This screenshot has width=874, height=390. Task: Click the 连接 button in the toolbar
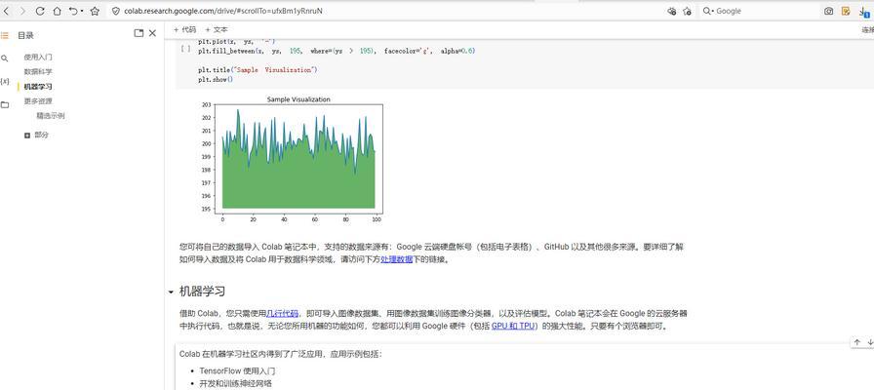867,30
